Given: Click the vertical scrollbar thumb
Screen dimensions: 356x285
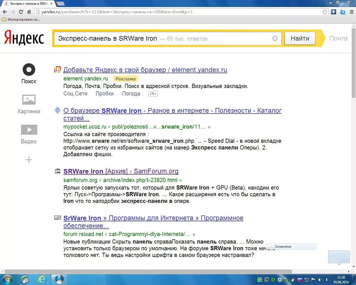Looking at the screenshot, I should point(353,63).
